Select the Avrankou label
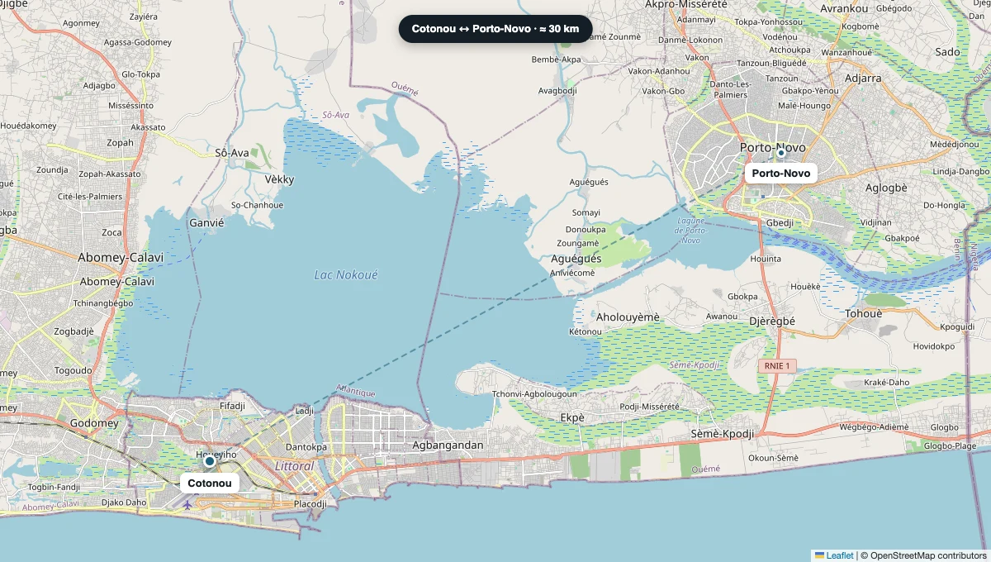This screenshot has width=991, height=562. point(845,8)
